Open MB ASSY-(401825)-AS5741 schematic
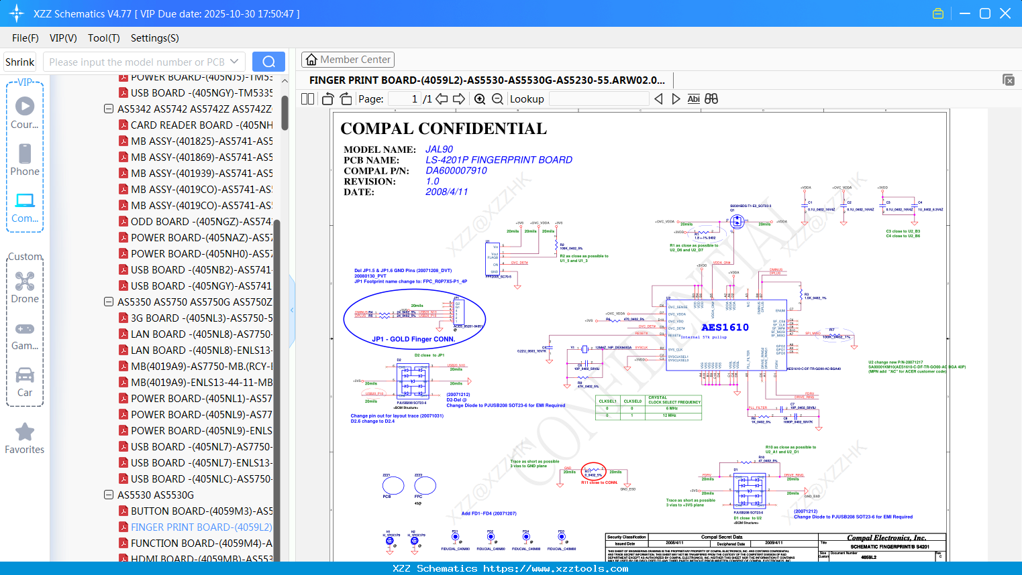 coord(201,141)
